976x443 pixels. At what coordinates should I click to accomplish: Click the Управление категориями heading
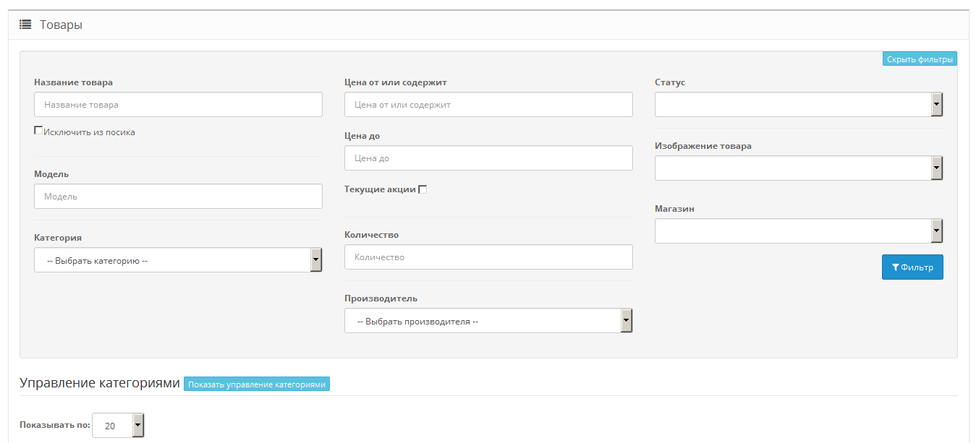pos(99,383)
